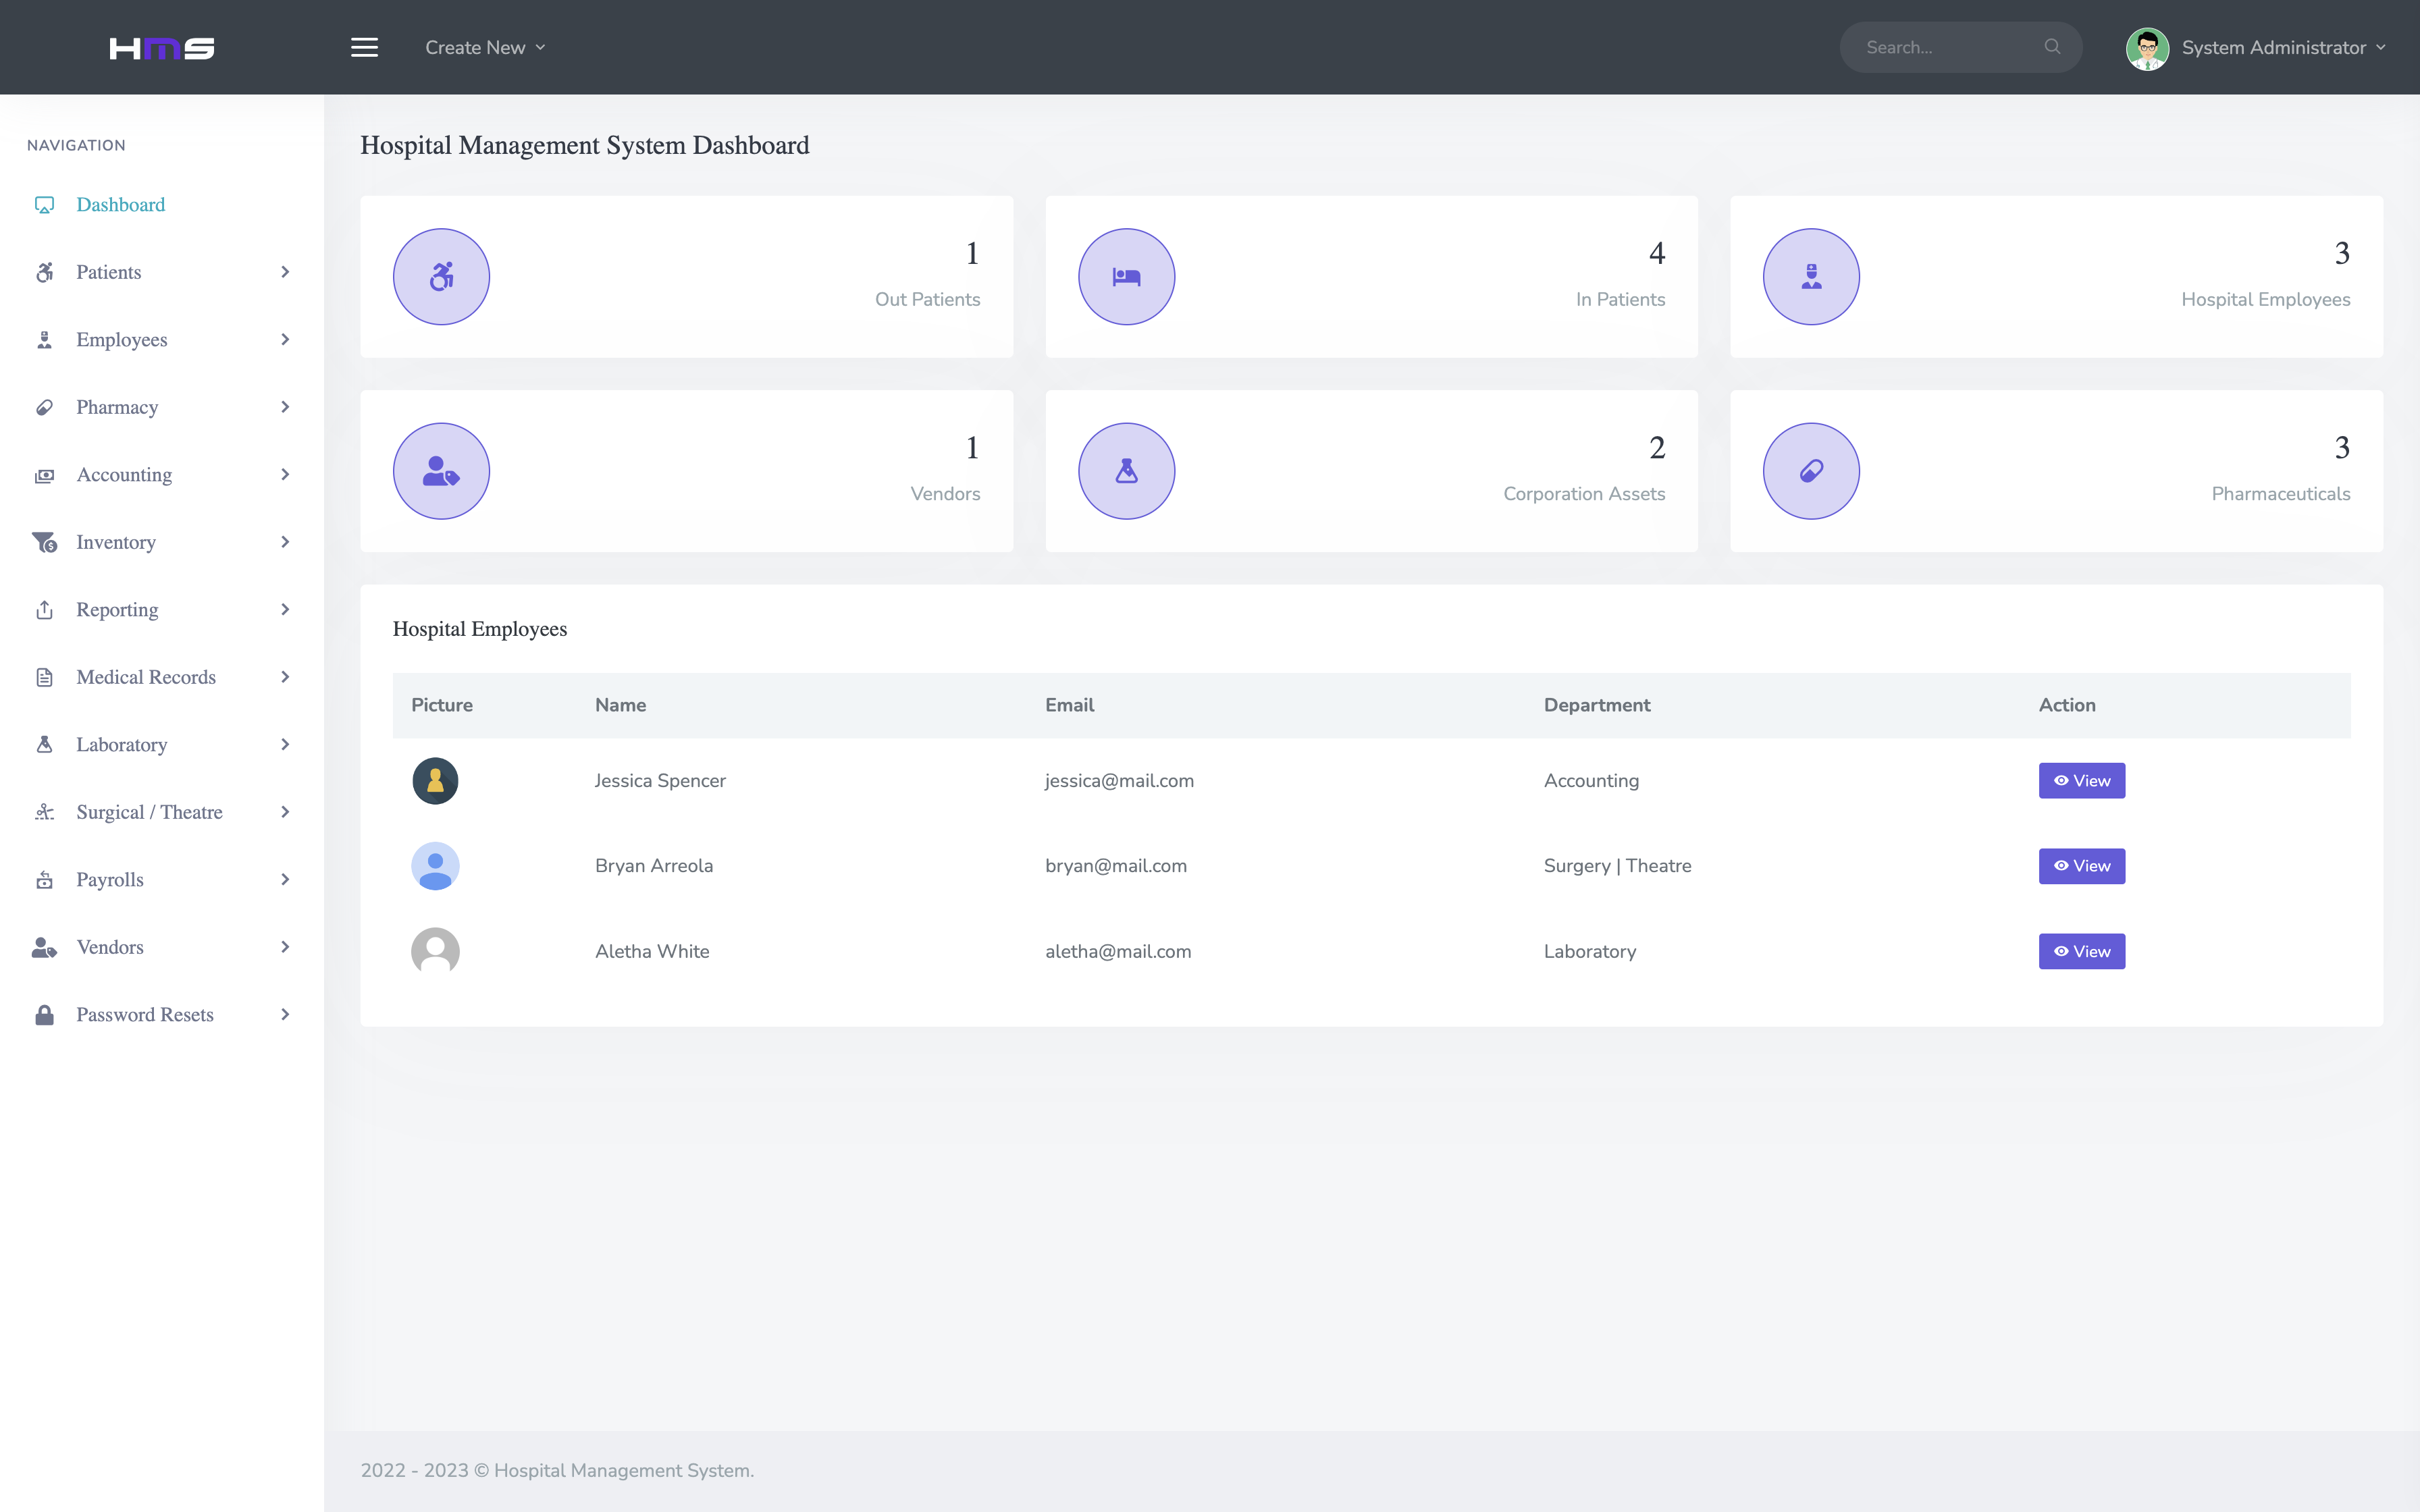Click the Password Resets lock icon
2420x1512 pixels.
pyautogui.click(x=44, y=1015)
